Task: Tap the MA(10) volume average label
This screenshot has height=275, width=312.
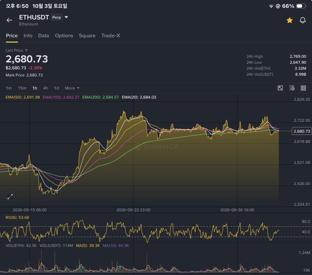Action: coord(116,246)
